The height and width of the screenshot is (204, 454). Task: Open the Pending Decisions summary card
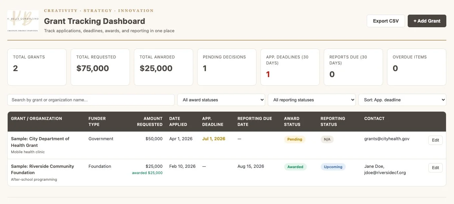click(x=227, y=67)
